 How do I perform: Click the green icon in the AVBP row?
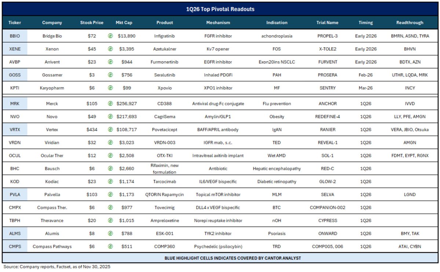(x=110, y=62)
